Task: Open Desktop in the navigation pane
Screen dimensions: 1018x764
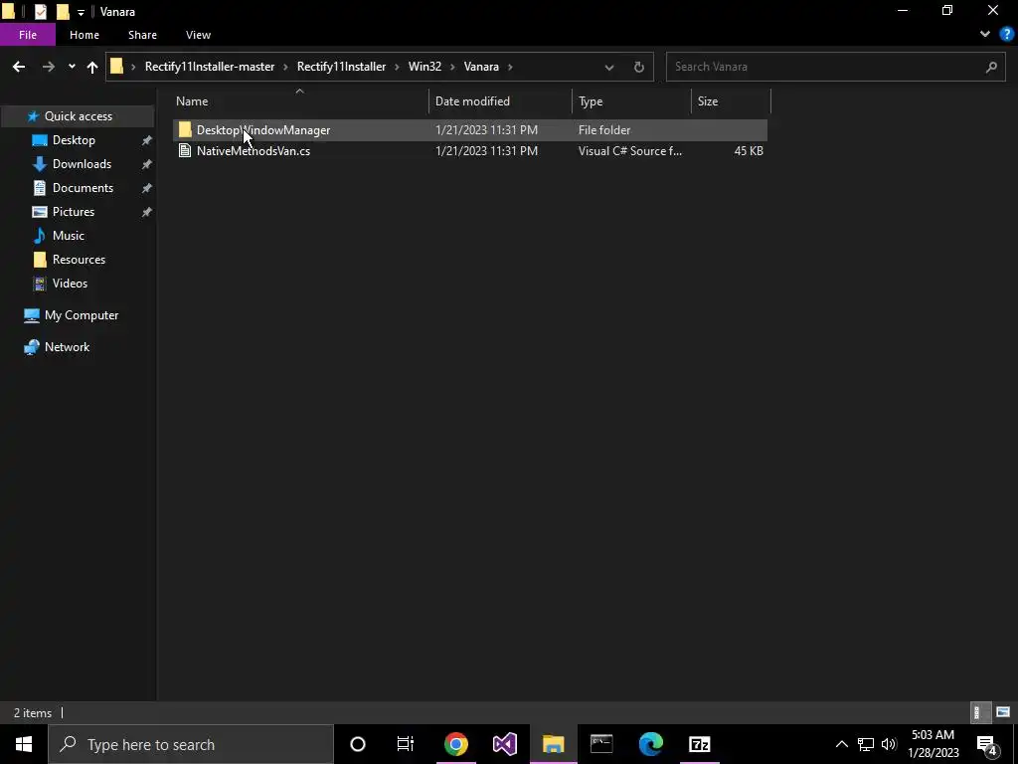Action: (x=74, y=140)
